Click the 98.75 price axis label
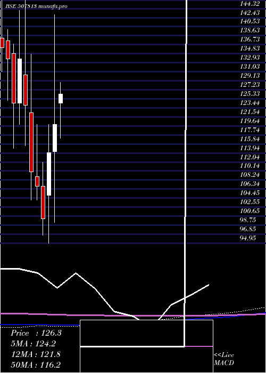The width and height of the screenshot is (266, 373). point(248,220)
